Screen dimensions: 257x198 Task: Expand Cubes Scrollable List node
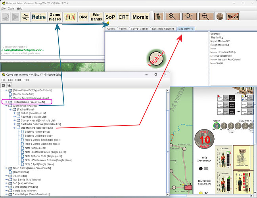point(14,113)
